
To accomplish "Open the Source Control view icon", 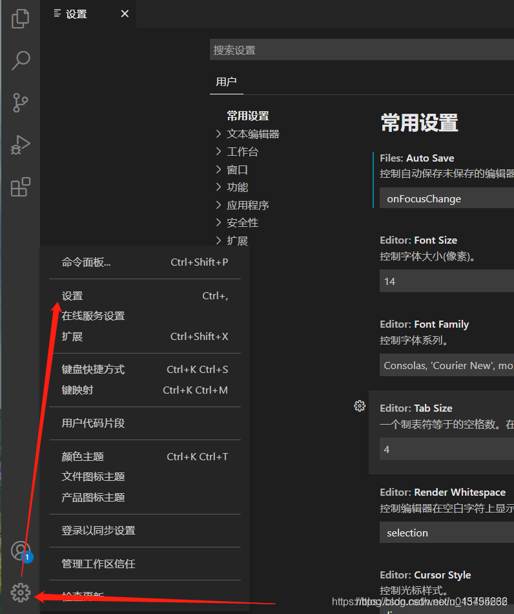I will (21, 102).
